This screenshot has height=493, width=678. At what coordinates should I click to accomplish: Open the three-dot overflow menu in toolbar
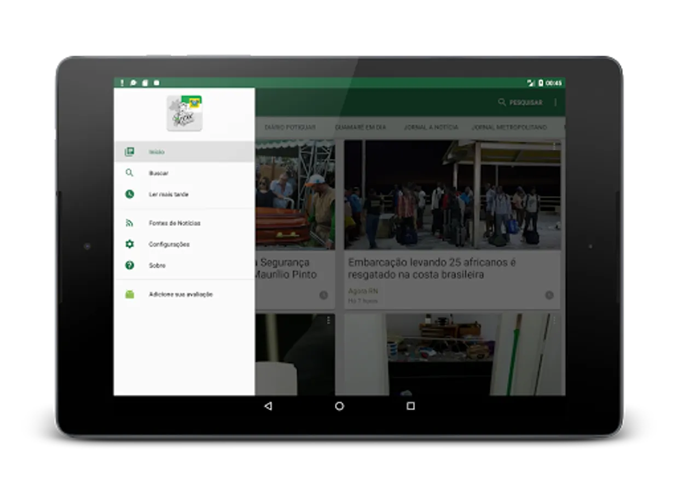pos(556,102)
